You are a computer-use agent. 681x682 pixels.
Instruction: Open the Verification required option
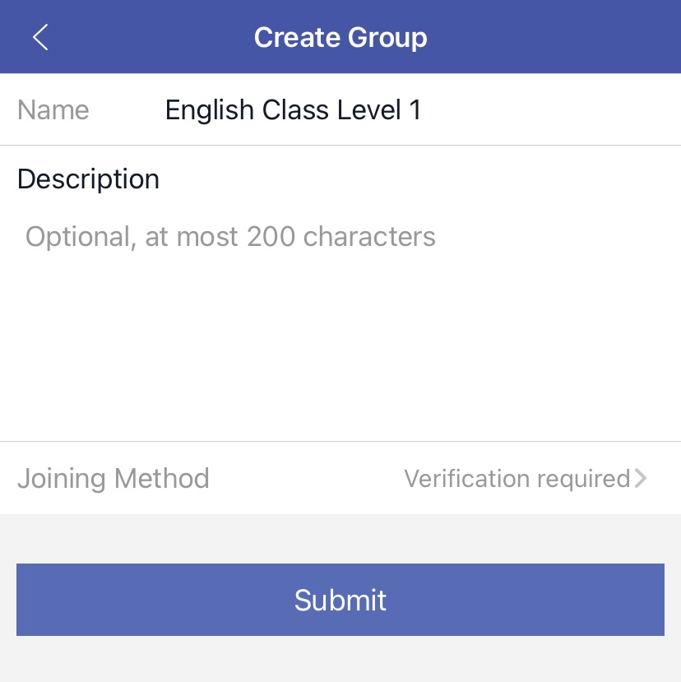coord(517,479)
